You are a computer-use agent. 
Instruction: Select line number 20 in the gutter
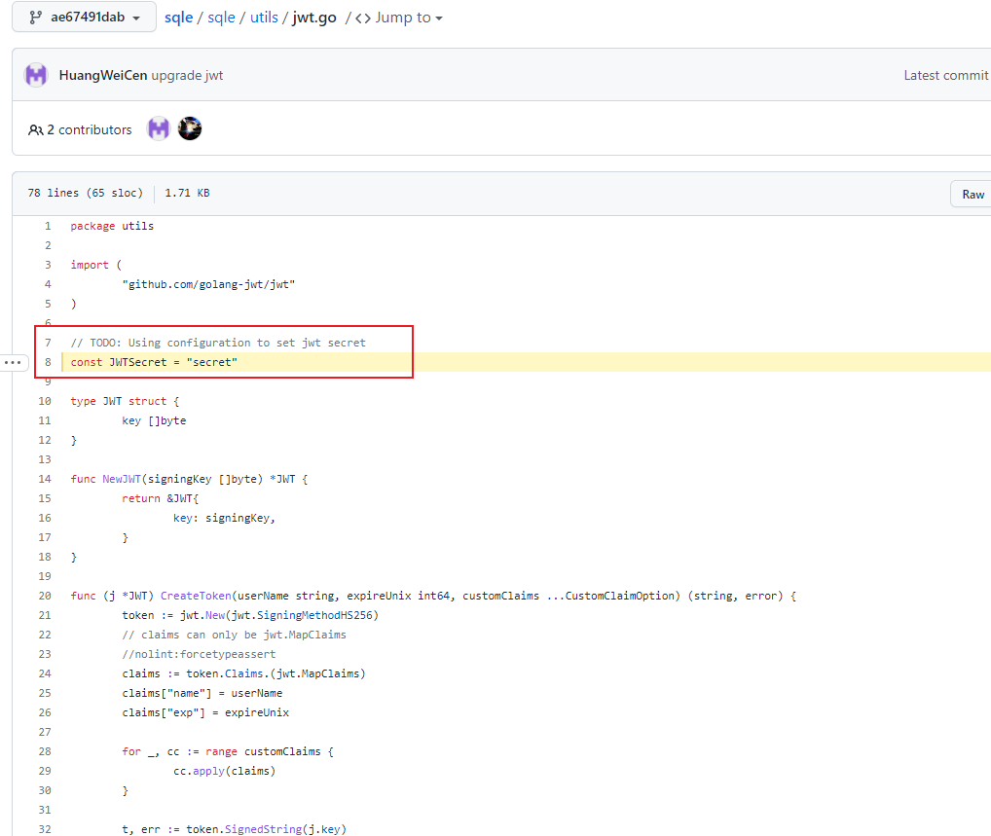(45, 596)
